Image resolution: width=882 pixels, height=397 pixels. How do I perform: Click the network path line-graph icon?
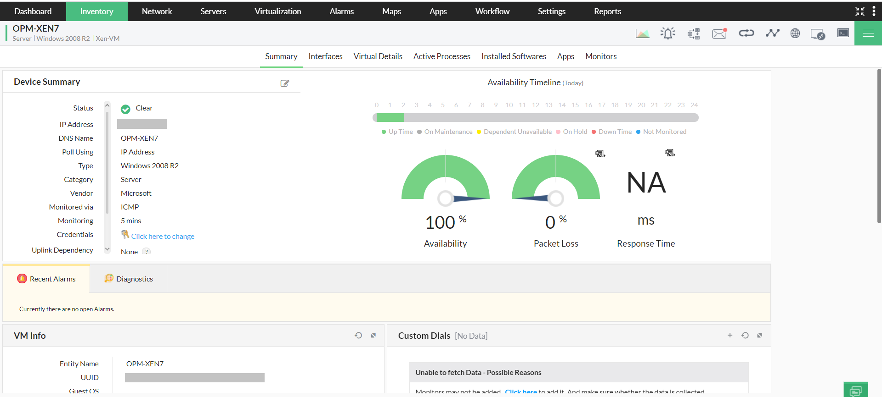772,33
